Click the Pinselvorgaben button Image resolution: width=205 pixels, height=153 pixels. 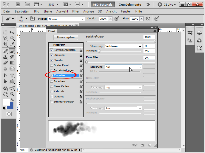click(x=66, y=37)
